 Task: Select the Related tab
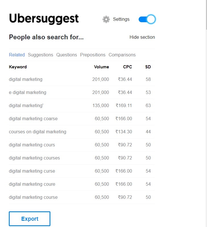point(17,55)
